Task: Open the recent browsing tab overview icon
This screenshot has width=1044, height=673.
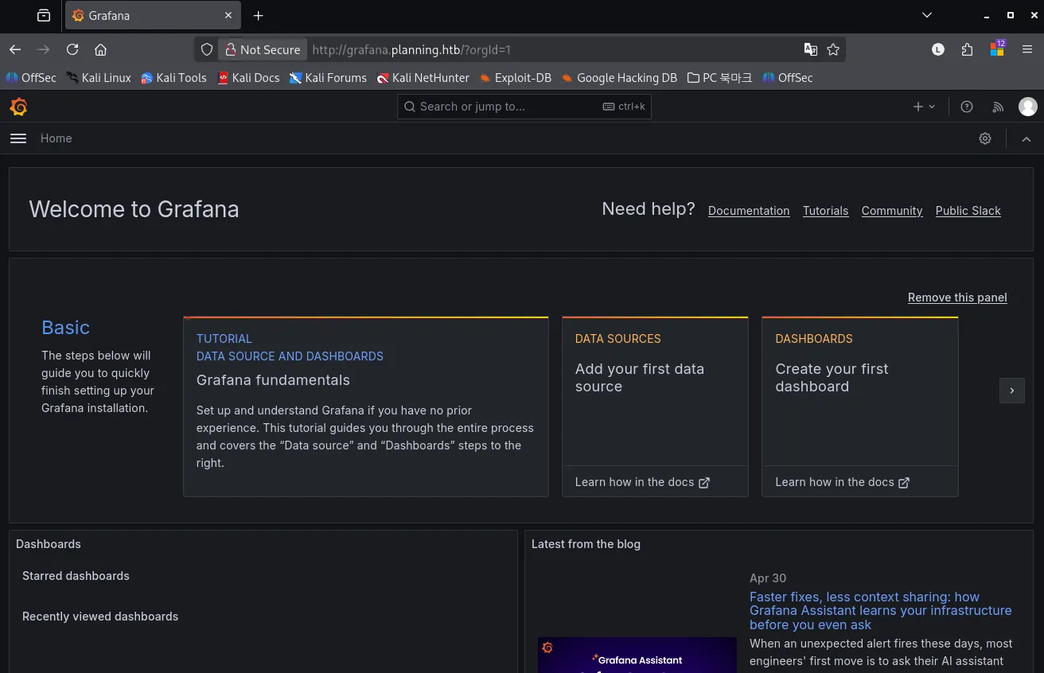Action: point(44,15)
